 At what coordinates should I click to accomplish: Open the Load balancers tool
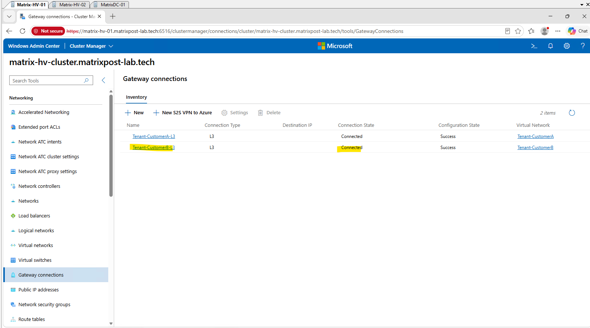34,216
